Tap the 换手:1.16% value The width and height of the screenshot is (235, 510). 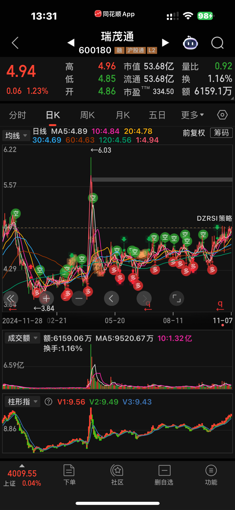point(63,348)
